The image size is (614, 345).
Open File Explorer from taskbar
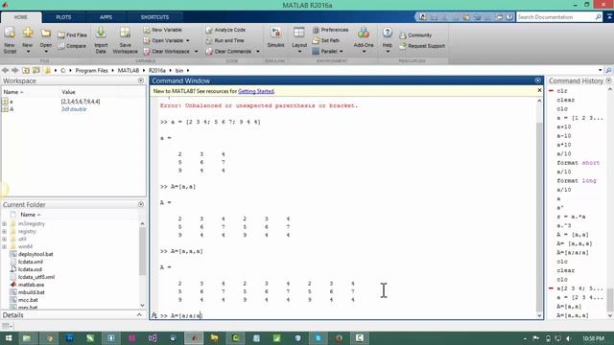(27, 338)
